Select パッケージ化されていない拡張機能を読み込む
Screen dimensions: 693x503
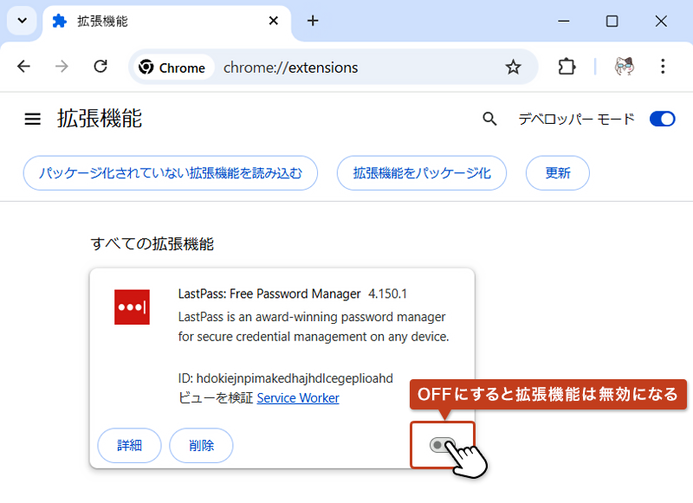(x=170, y=173)
